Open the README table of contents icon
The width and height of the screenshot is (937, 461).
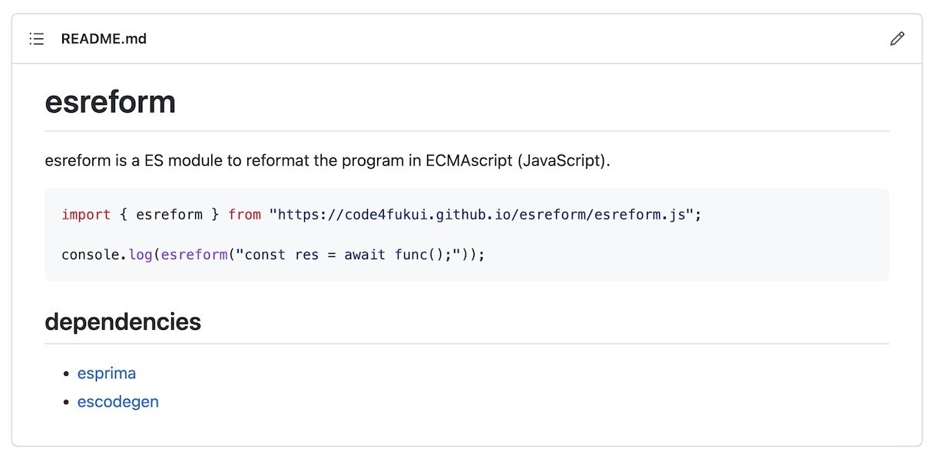click(36, 38)
